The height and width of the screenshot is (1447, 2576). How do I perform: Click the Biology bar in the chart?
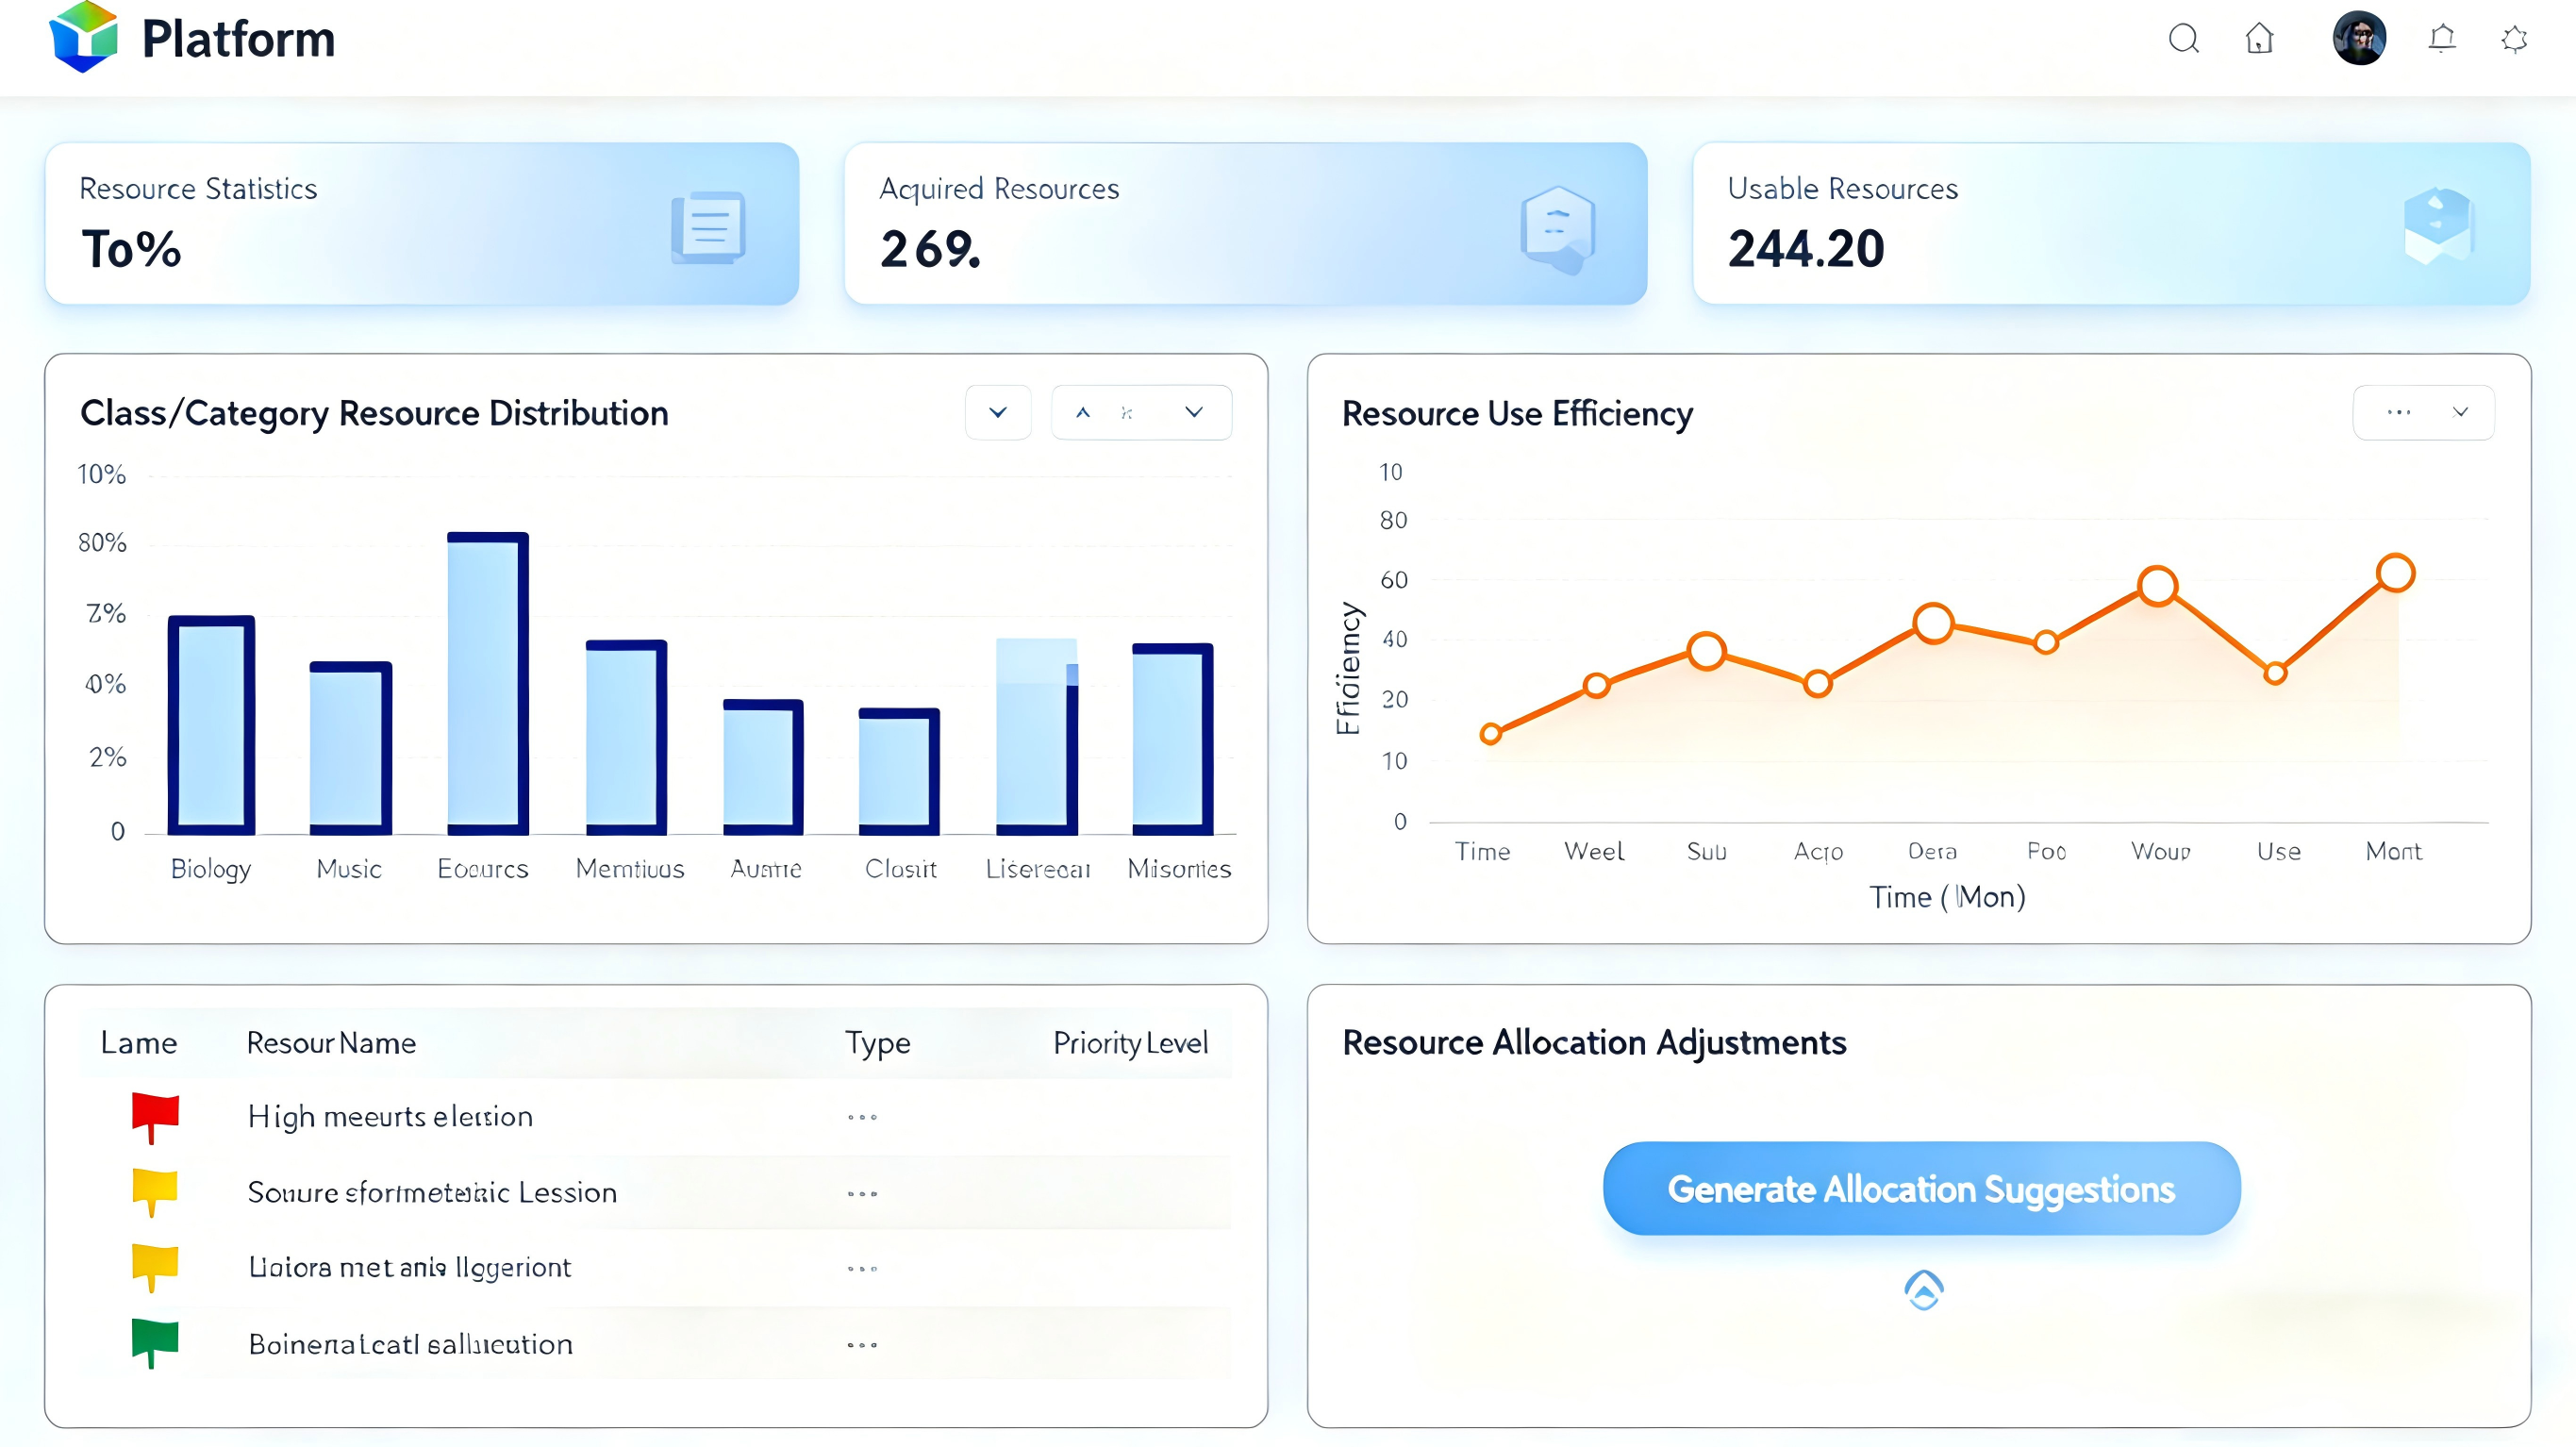211,724
